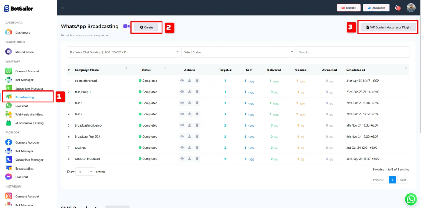Open Facebook Connect Account
This screenshot has width=421, height=208.
coord(27,142)
